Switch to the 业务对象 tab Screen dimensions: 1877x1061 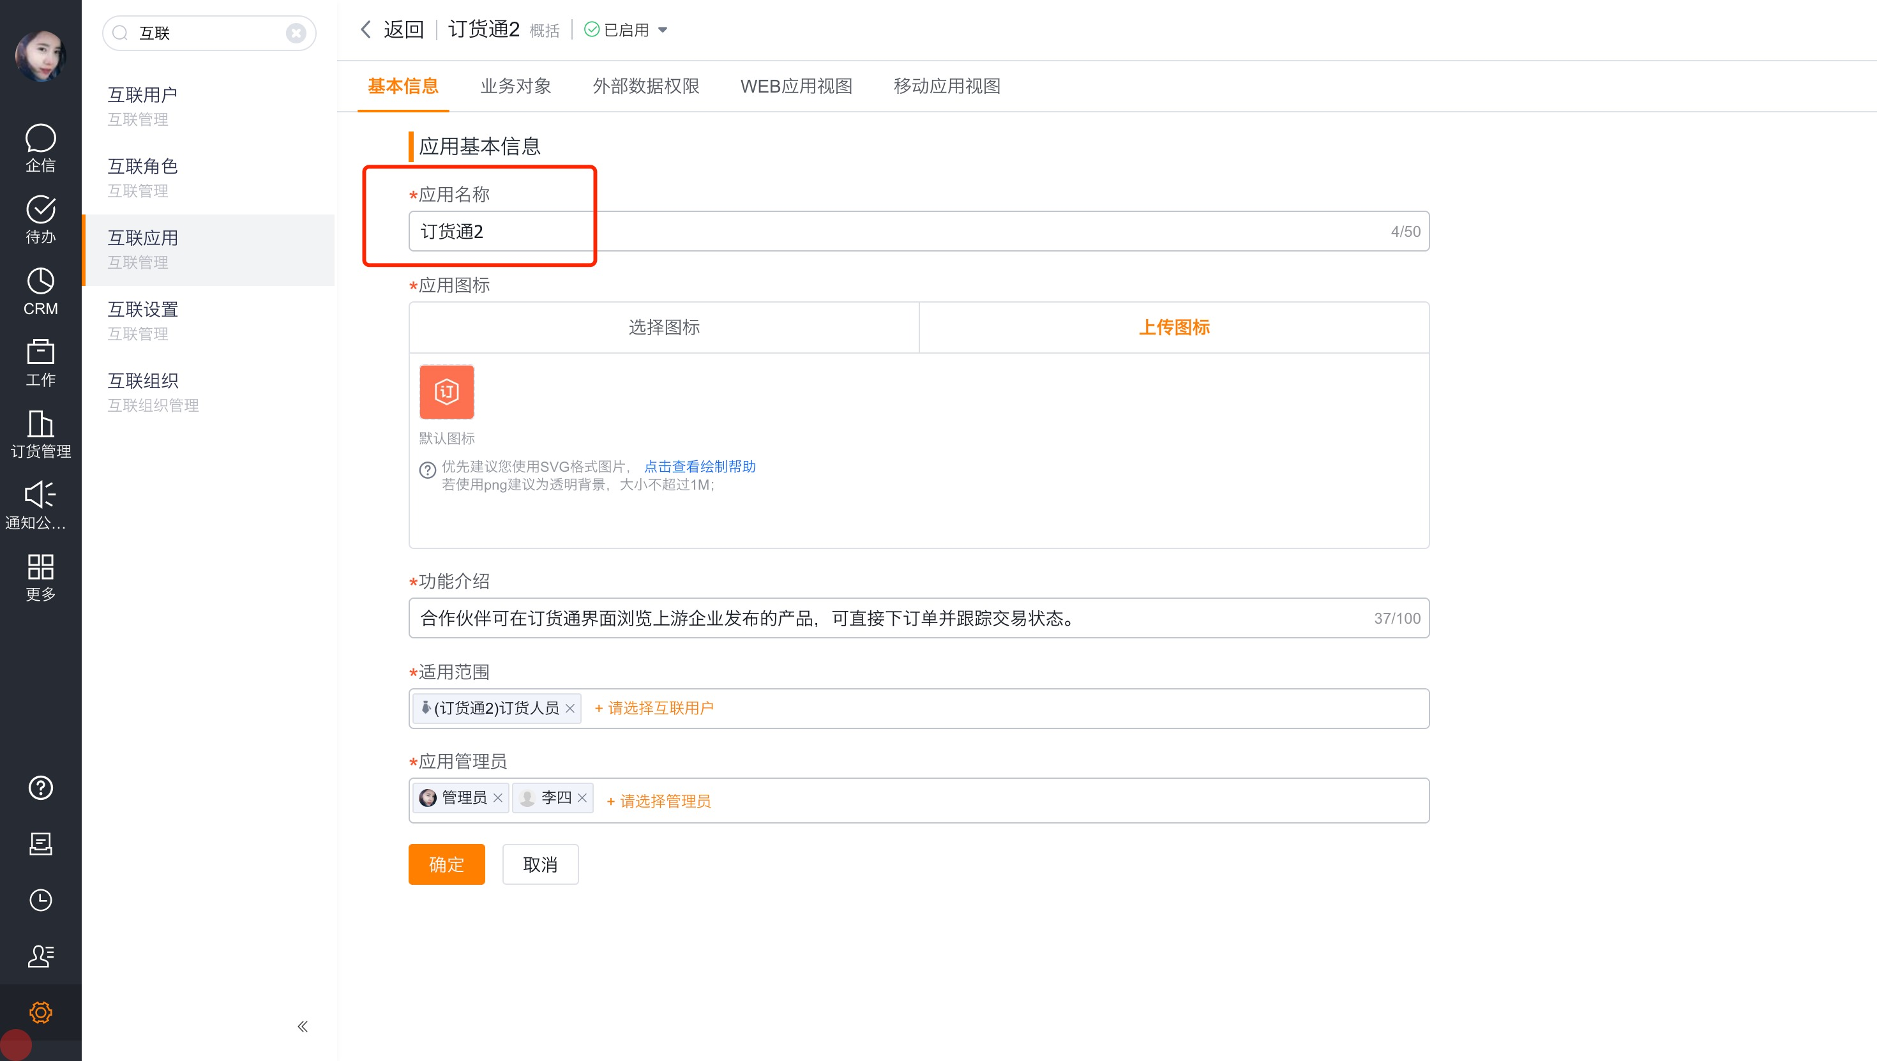(515, 86)
